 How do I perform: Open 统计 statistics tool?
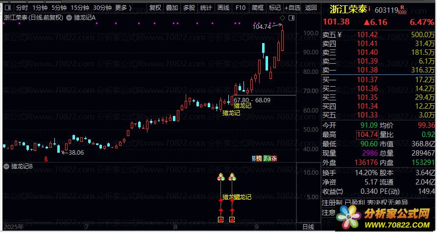pyautogui.click(x=206, y=7)
